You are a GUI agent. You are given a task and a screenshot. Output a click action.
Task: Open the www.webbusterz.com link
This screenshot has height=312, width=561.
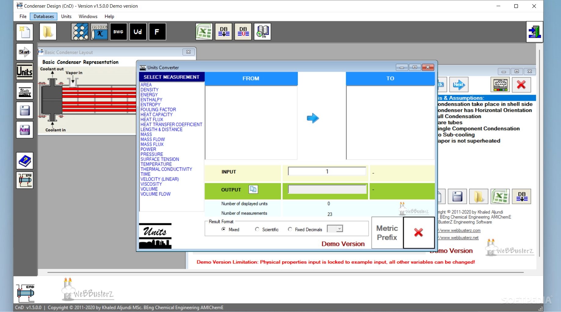(x=459, y=230)
